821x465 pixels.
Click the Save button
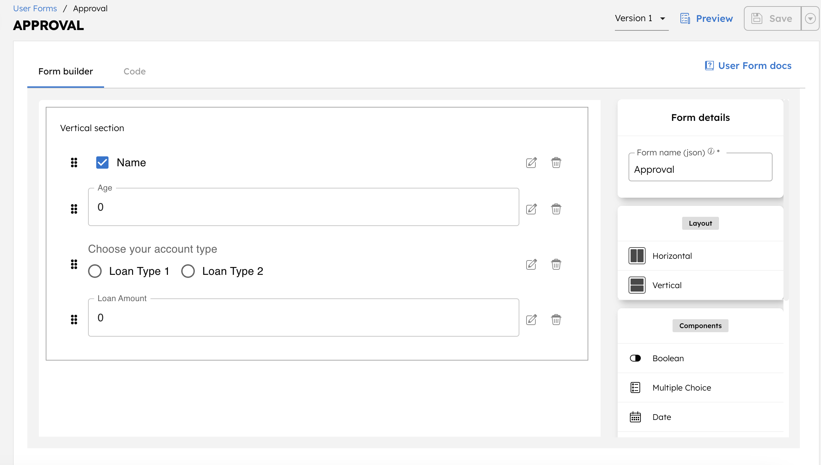tap(773, 18)
